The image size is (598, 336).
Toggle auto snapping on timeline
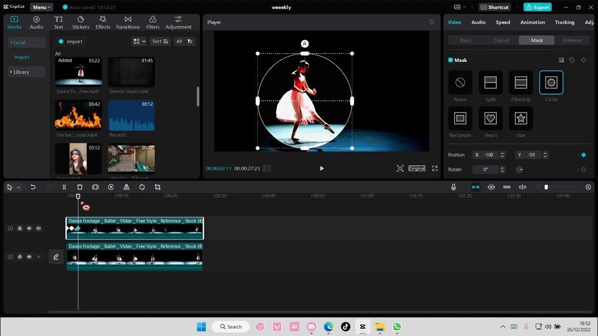tap(491, 187)
